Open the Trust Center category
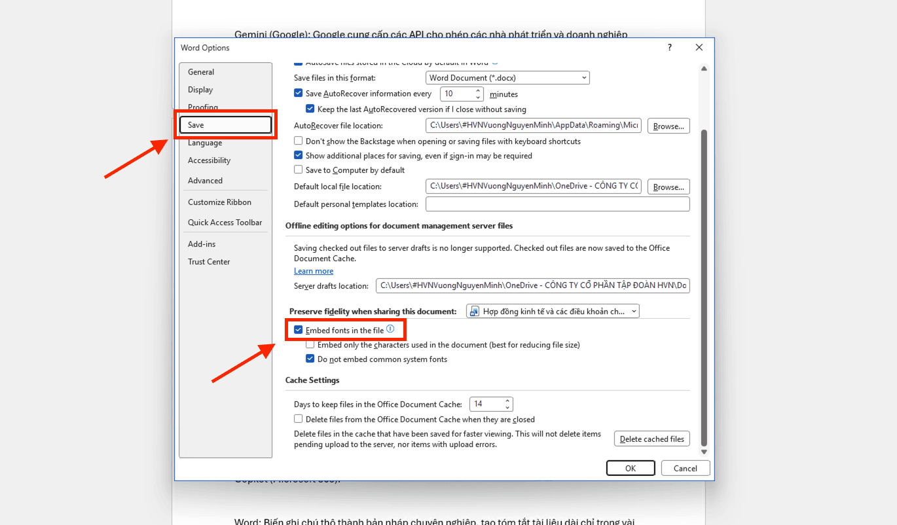The width and height of the screenshot is (897, 525). (x=209, y=262)
